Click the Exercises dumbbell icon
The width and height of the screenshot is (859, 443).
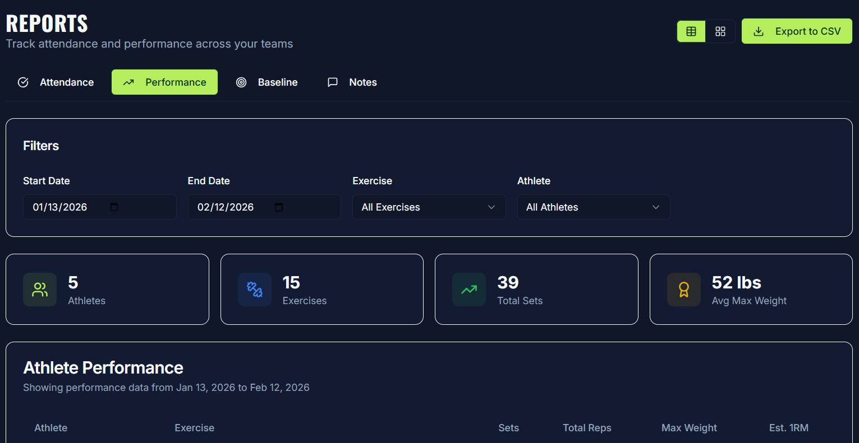pos(255,290)
